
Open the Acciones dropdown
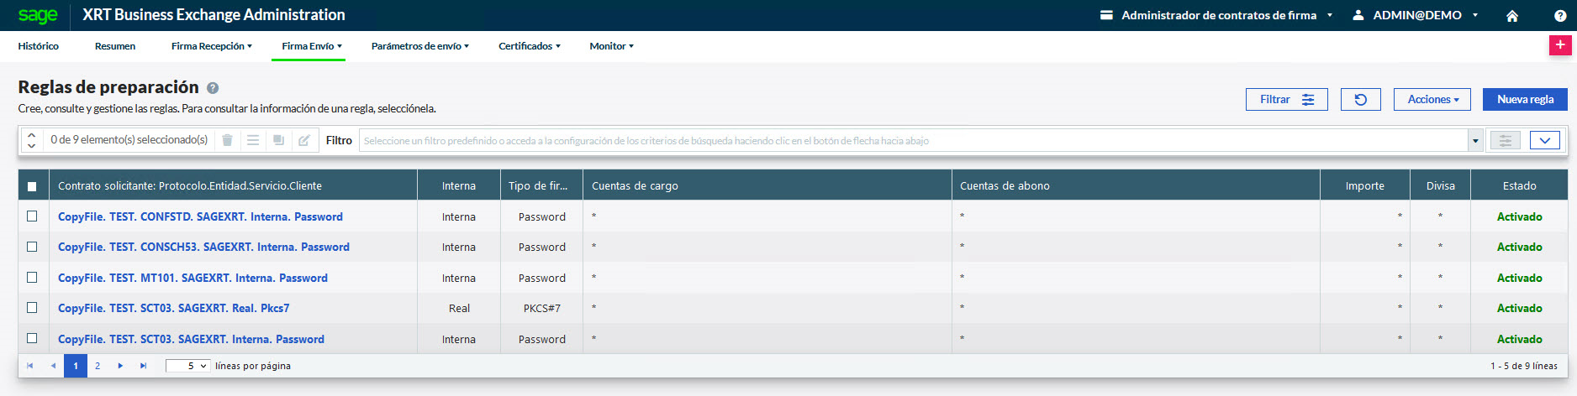click(x=1432, y=100)
